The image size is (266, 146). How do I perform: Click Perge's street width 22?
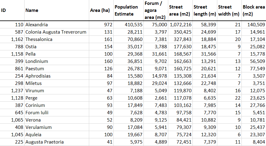(229, 98)
